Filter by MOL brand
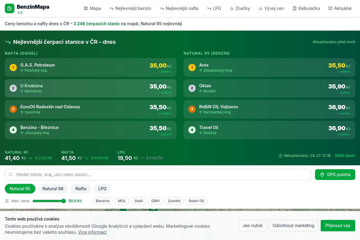The width and height of the screenshot is (360, 240). 122,201
